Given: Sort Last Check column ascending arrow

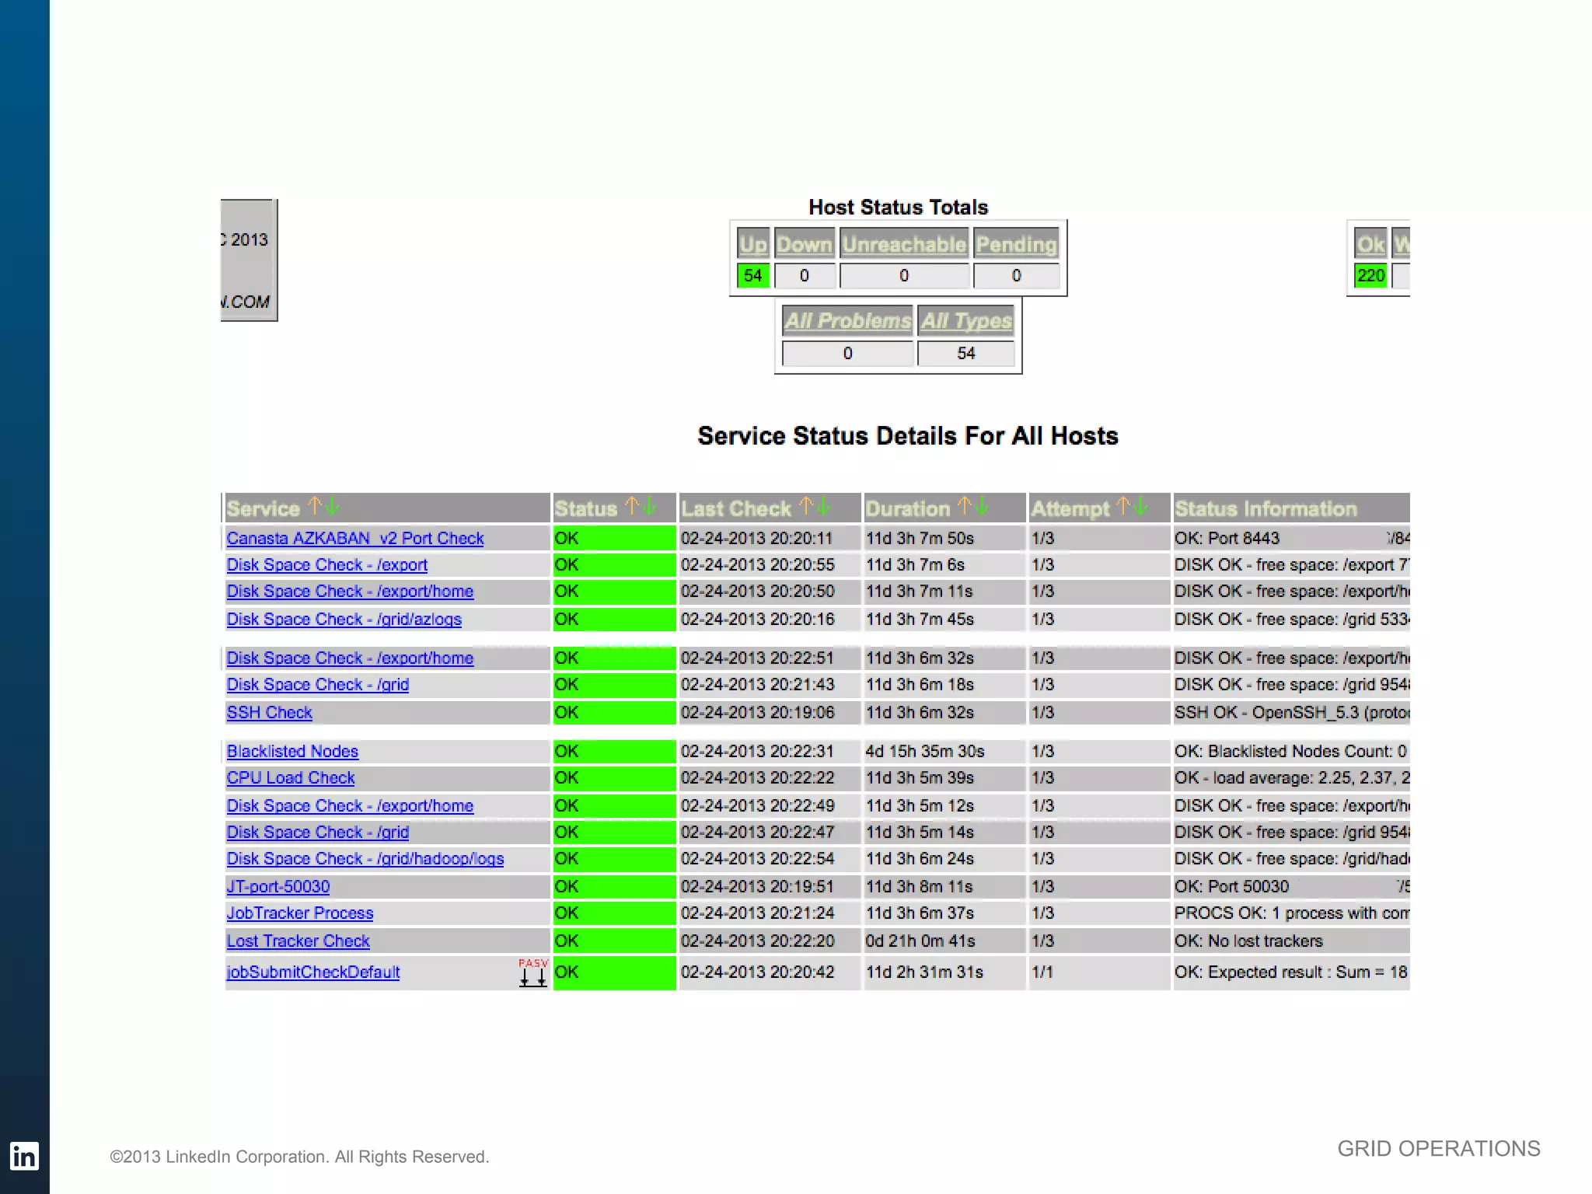Looking at the screenshot, I should pyautogui.click(x=806, y=507).
